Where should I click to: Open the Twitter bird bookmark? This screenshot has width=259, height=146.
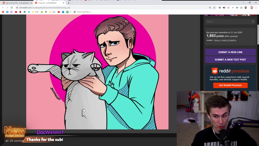[x=29, y=12]
